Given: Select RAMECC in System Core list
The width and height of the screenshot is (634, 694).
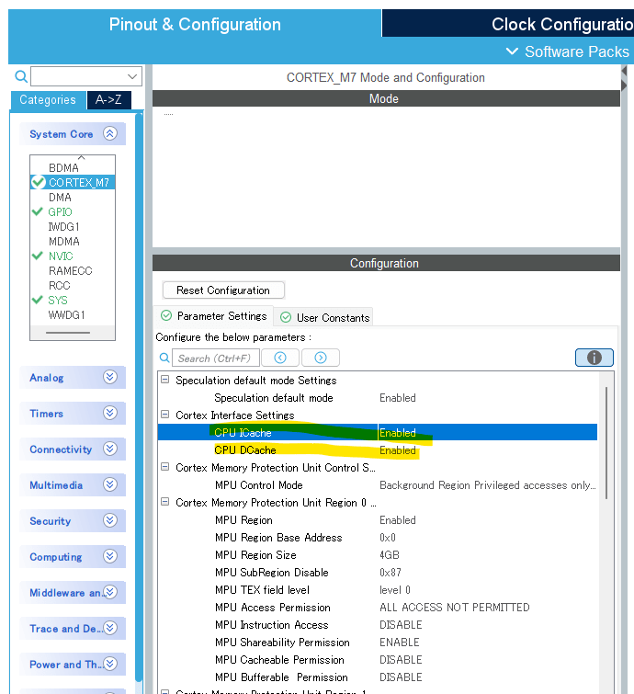Looking at the screenshot, I should pyautogui.click(x=71, y=271).
